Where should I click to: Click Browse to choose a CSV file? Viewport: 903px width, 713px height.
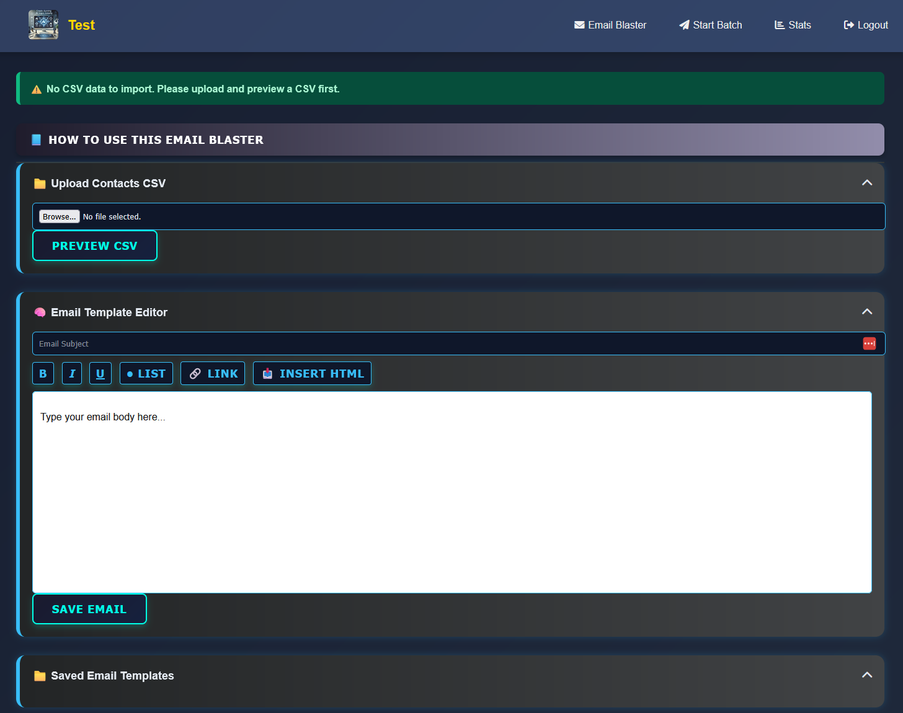[59, 216]
